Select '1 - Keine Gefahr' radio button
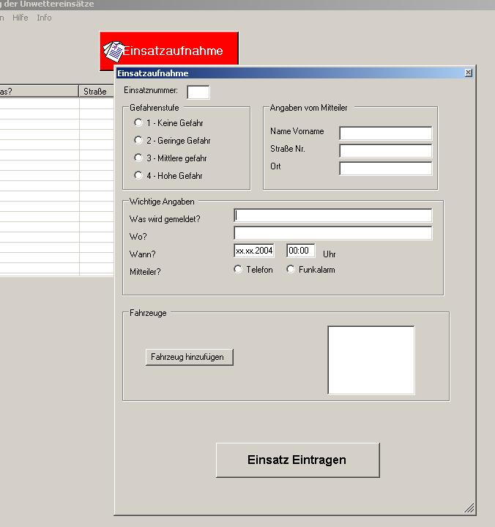The height and width of the screenshot is (527, 495). tap(138, 123)
